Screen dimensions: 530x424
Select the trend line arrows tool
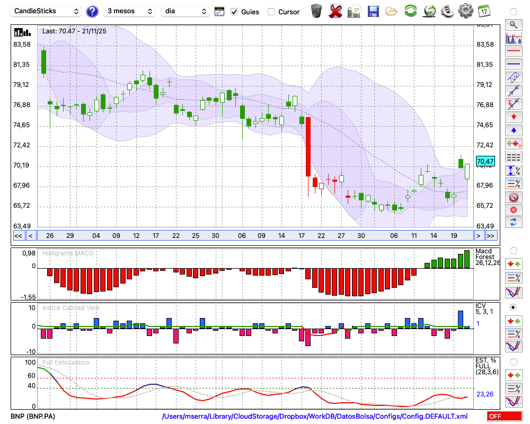click(514, 90)
